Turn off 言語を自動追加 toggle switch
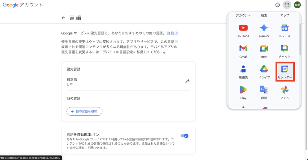 184,136
